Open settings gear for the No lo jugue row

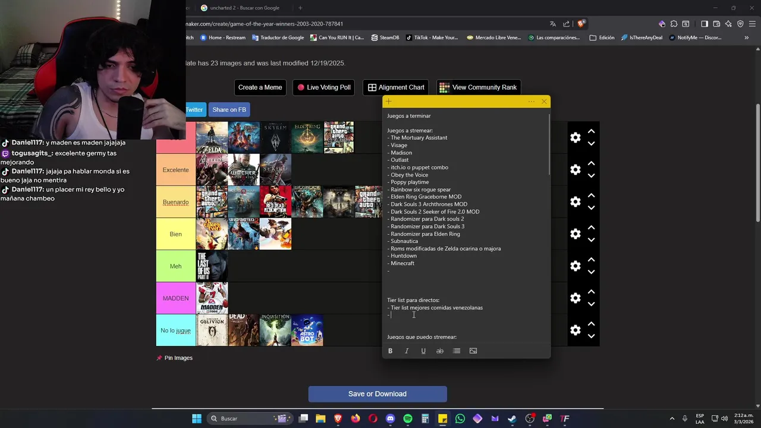tap(576, 331)
